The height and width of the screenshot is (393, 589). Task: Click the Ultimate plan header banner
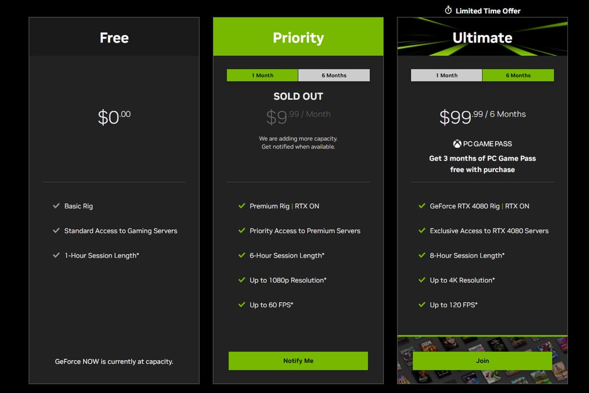point(482,37)
